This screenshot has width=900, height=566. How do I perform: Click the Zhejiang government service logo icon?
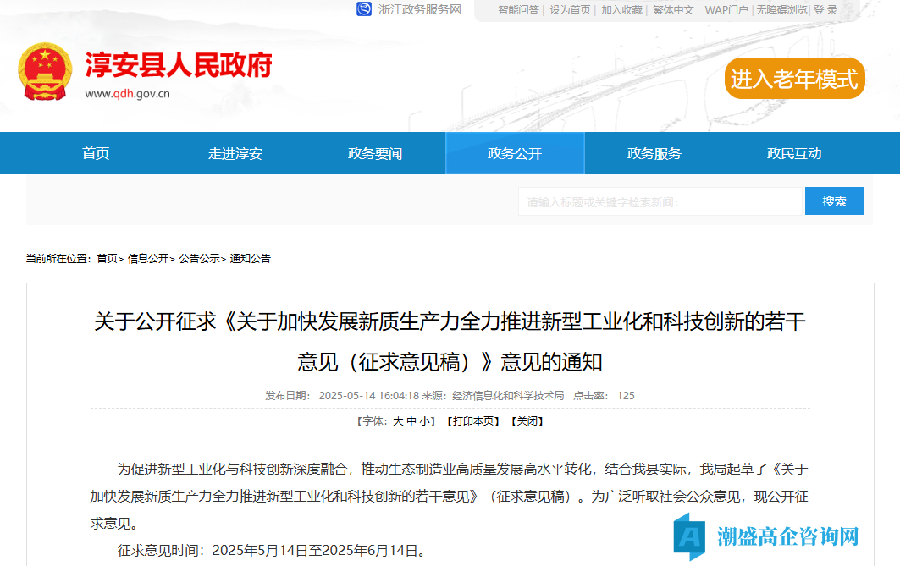364,9
